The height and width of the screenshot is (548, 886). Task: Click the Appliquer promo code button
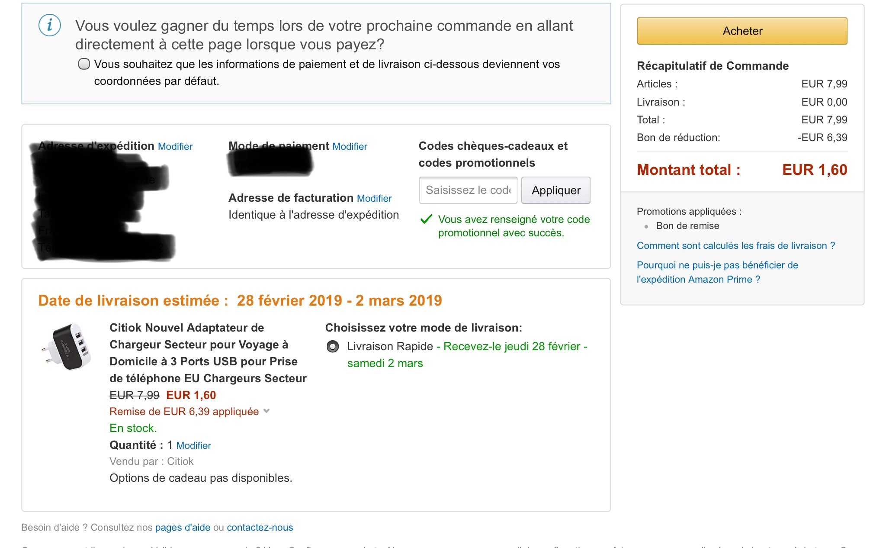tap(555, 190)
